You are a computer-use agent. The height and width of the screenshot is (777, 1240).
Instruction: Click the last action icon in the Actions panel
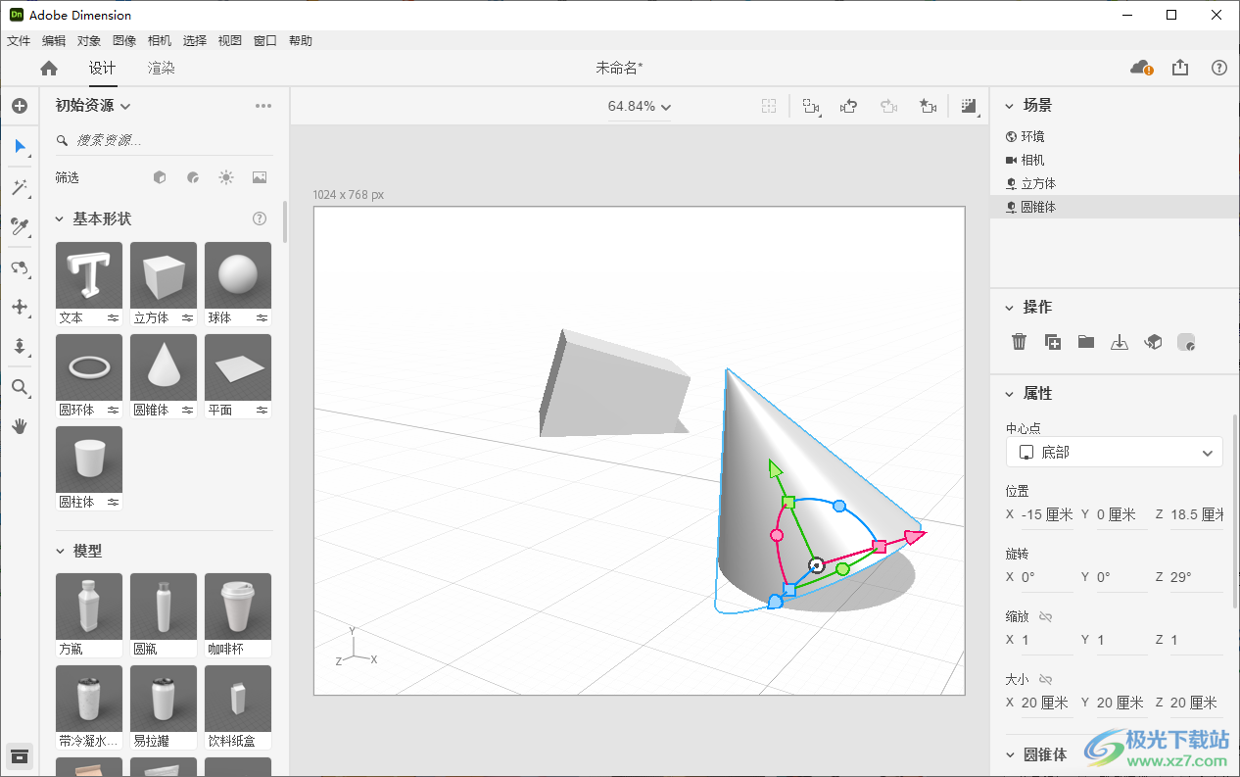(1186, 342)
